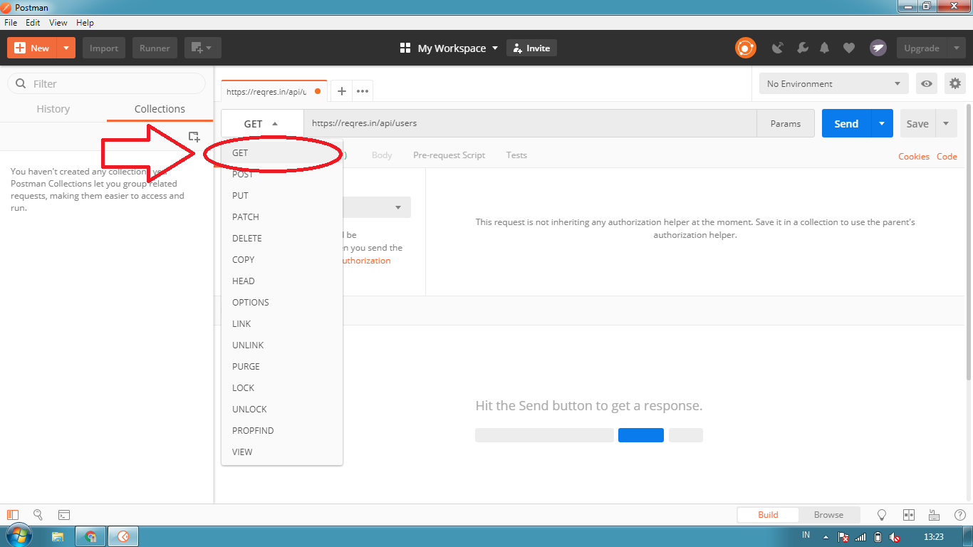The height and width of the screenshot is (547, 973).
Task: Click the help question mark icon
Action: (x=959, y=514)
